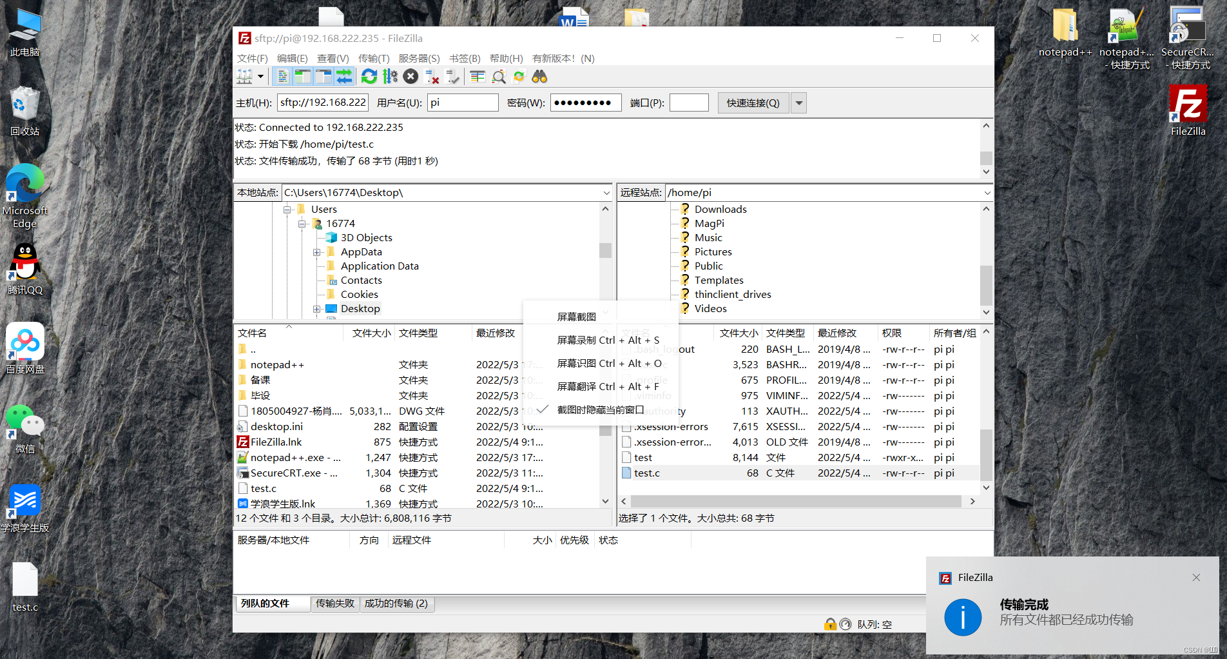Select FileZilla.lnk in local file list

(276, 442)
